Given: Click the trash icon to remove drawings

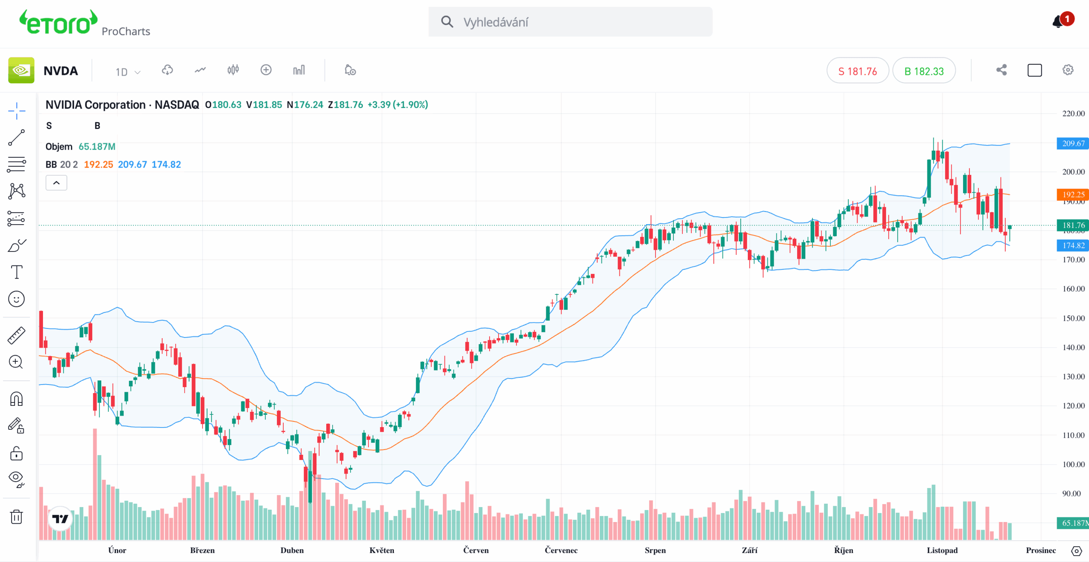Looking at the screenshot, I should [x=17, y=517].
